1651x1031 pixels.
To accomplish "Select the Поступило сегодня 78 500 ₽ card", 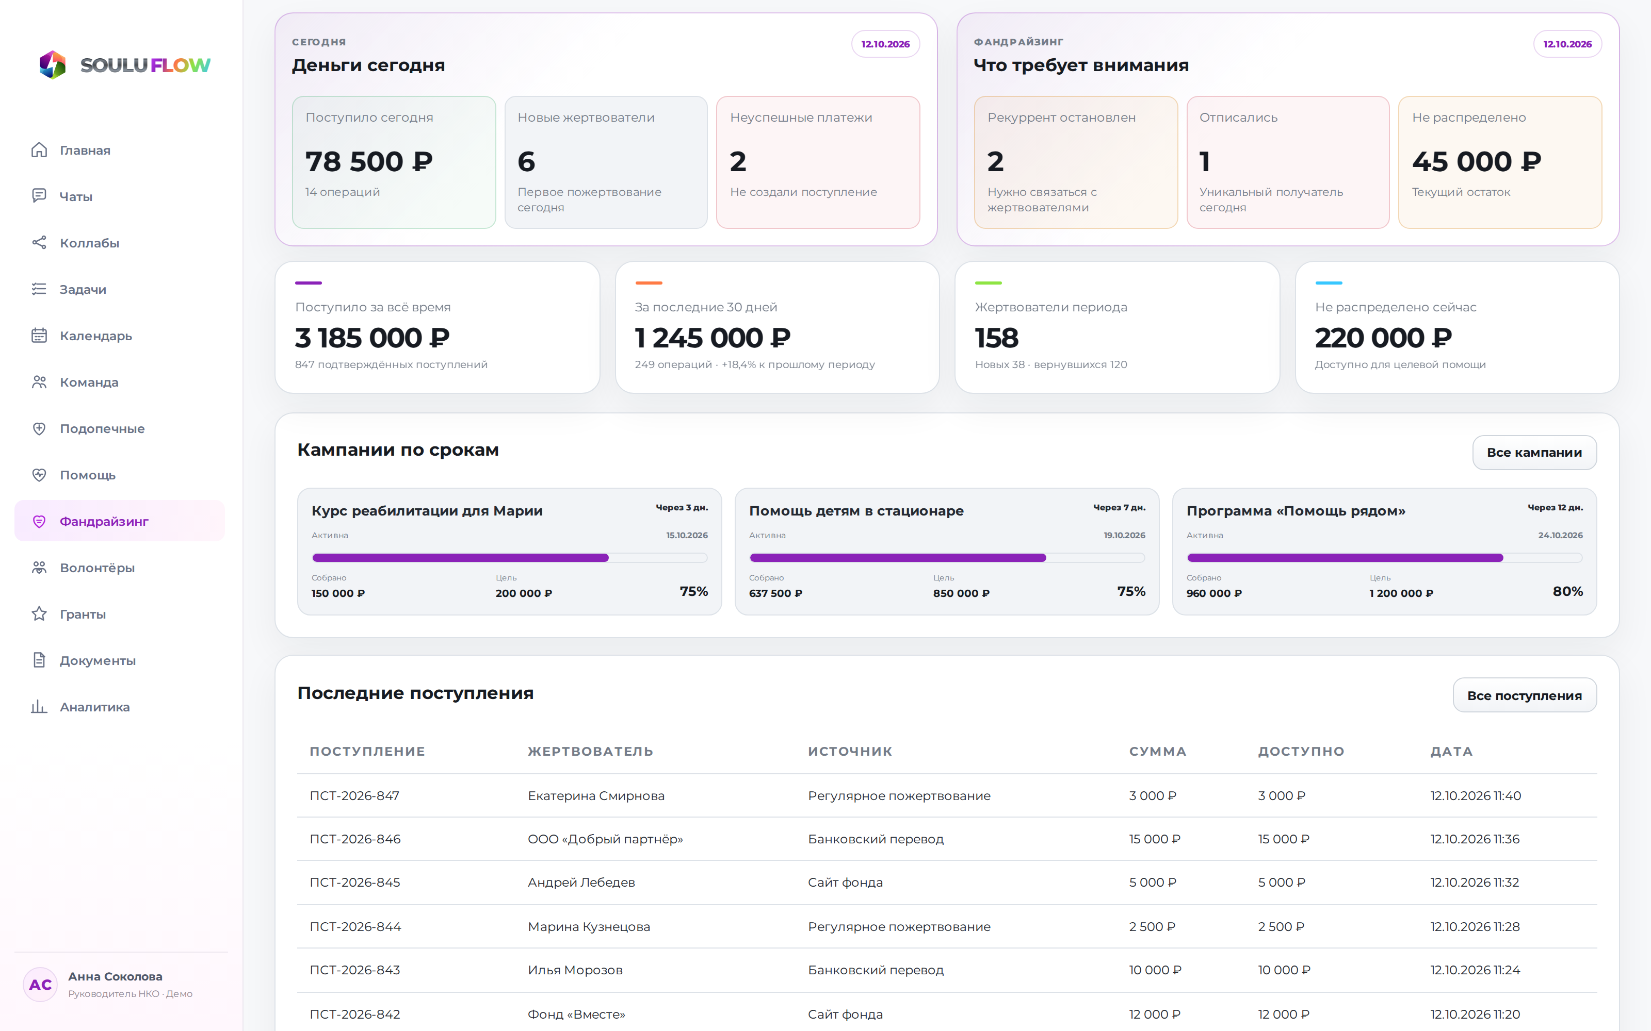I will pos(394,162).
